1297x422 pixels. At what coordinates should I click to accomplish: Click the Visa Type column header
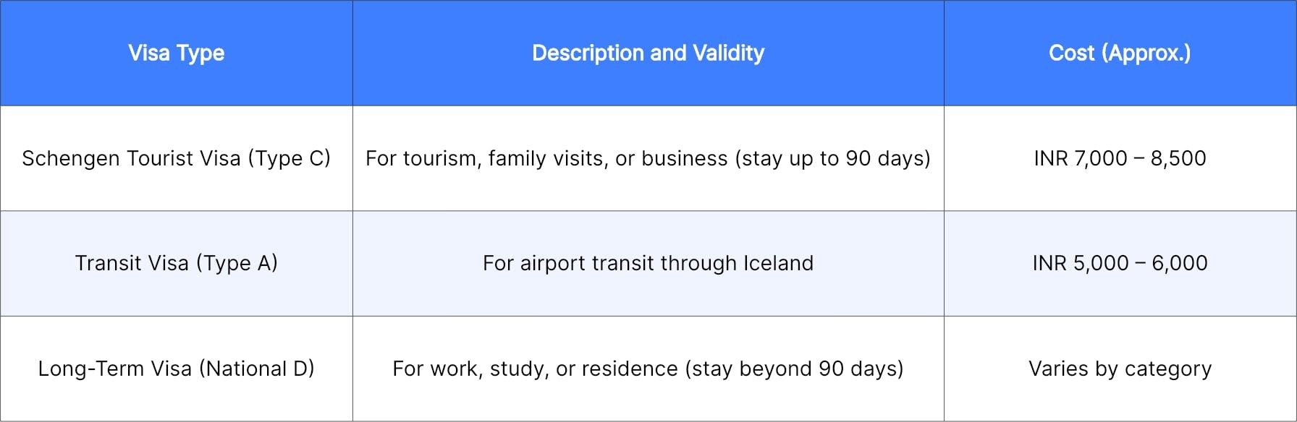click(176, 53)
